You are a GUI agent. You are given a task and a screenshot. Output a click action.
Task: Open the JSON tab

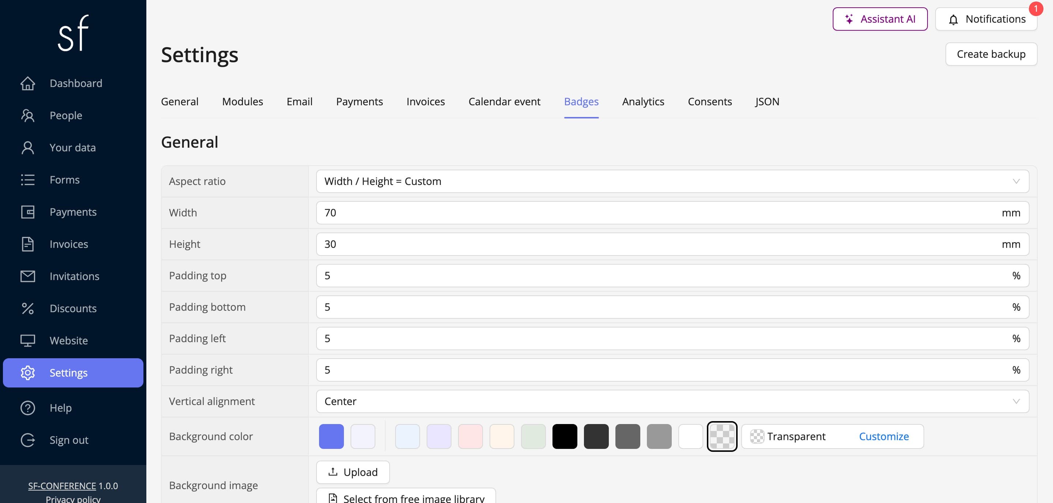(767, 101)
